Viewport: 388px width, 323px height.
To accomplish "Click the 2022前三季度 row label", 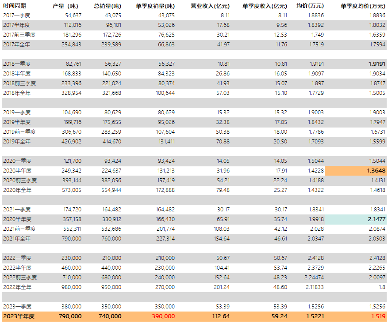I will (20, 278).
